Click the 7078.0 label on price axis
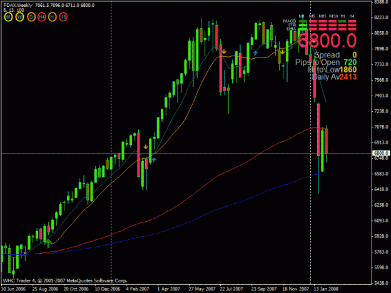 pyautogui.click(x=381, y=127)
